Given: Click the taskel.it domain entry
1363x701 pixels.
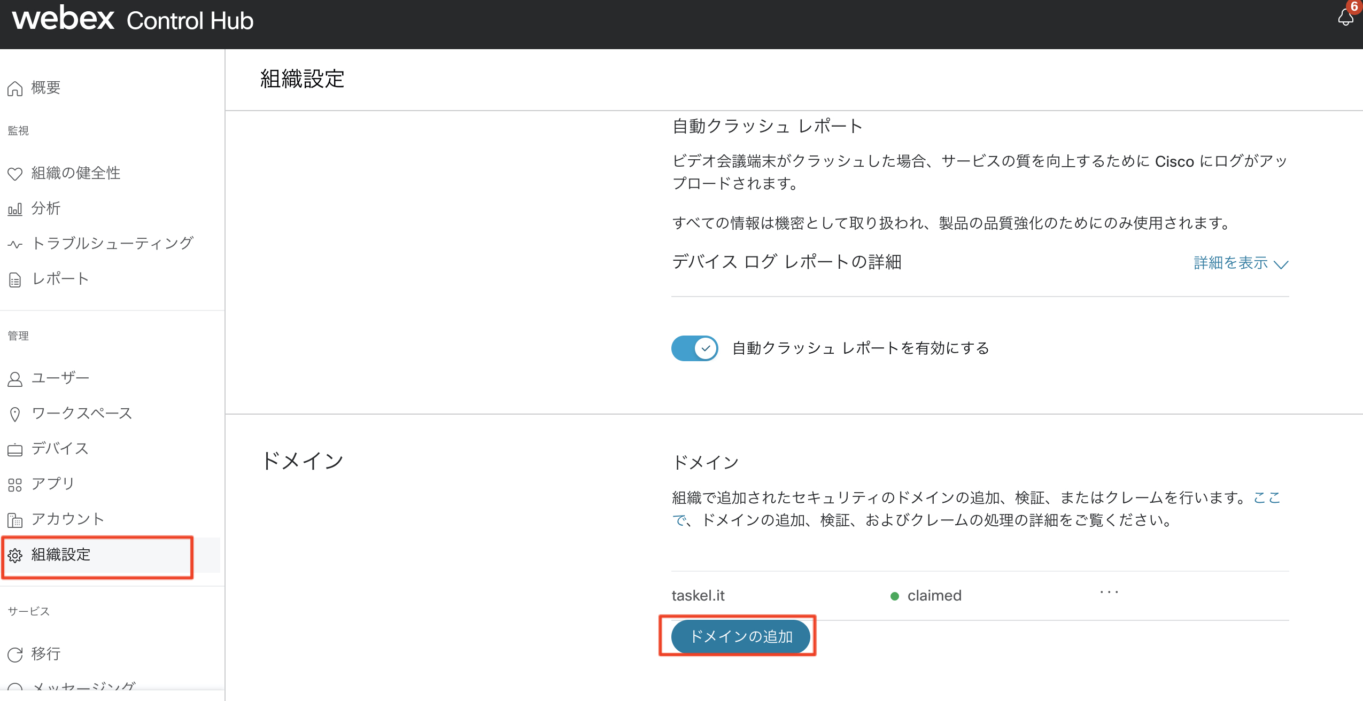Looking at the screenshot, I should coord(698,595).
